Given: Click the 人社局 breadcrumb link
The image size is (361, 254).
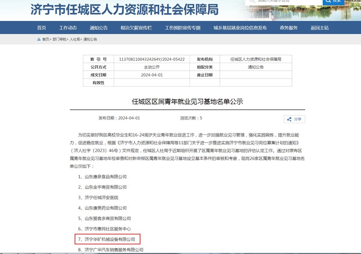Looking at the screenshot, I should [x=74, y=40].
